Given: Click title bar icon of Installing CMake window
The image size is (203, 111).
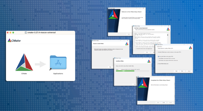Looking at the screenshot, I should [115, 58].
